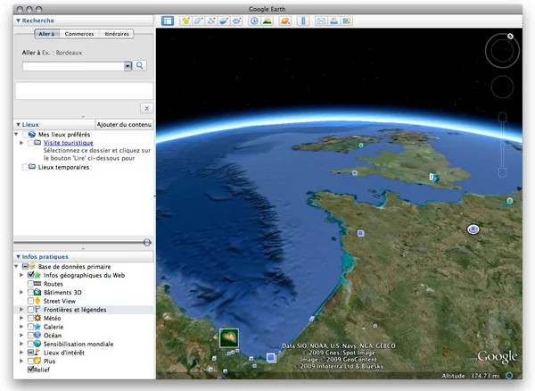
Task: Switch to the Itinéraires tab
Action: tap(117, 34)
